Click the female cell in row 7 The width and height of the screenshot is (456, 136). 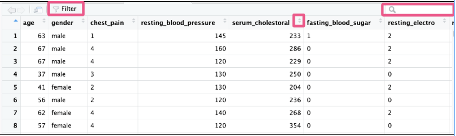coord(61,113)
